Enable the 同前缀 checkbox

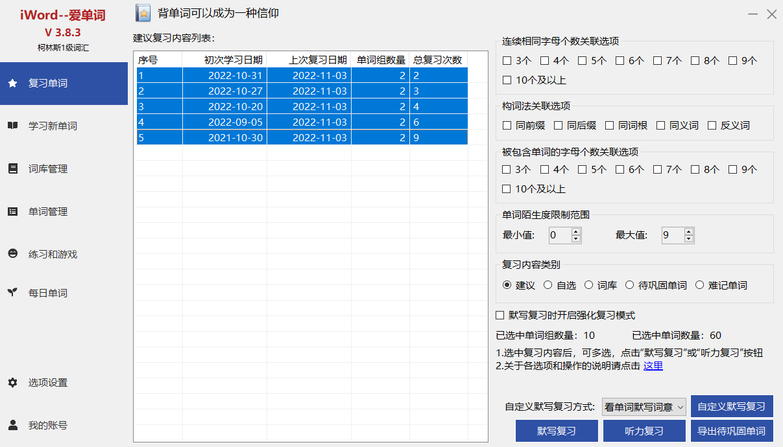(507, 126)
